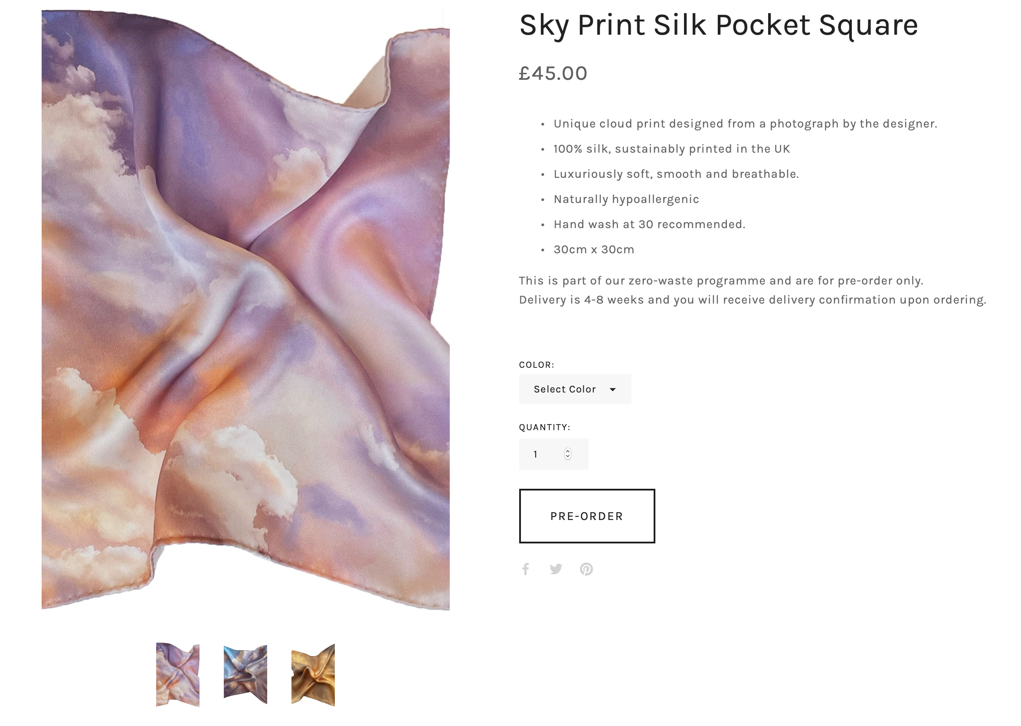Open the Select Color dropdown
Screen dimensions: 1021x726
point(575,389)
